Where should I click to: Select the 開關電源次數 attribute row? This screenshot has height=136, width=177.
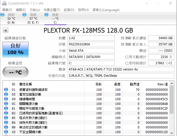pos(86,104)
